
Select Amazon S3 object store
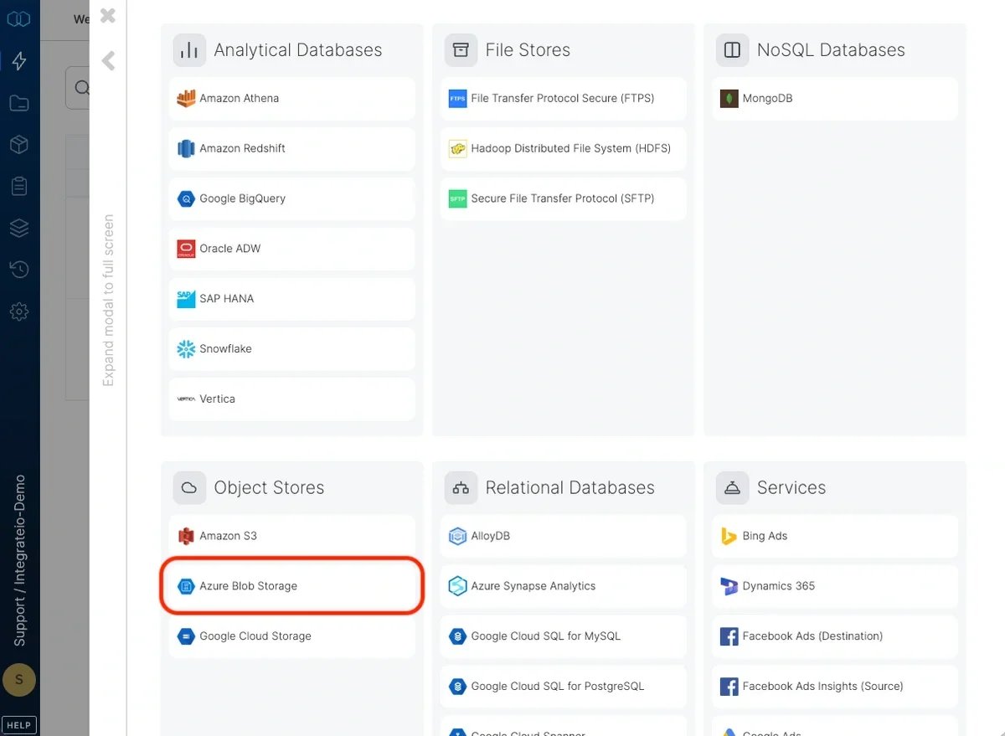pyautogui.click(x=291, y=536)
